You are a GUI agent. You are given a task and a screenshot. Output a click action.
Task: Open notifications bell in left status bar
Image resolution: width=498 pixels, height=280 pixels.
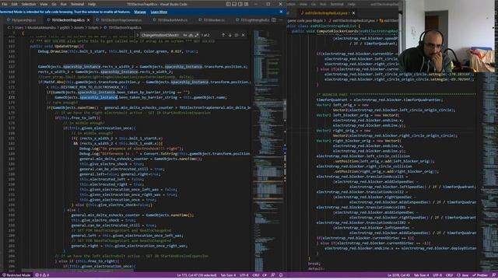click(281, 275)
